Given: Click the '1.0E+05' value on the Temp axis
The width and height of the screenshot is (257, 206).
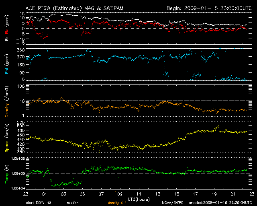Looking at the screenshot, I should click(x=18, y=173).
